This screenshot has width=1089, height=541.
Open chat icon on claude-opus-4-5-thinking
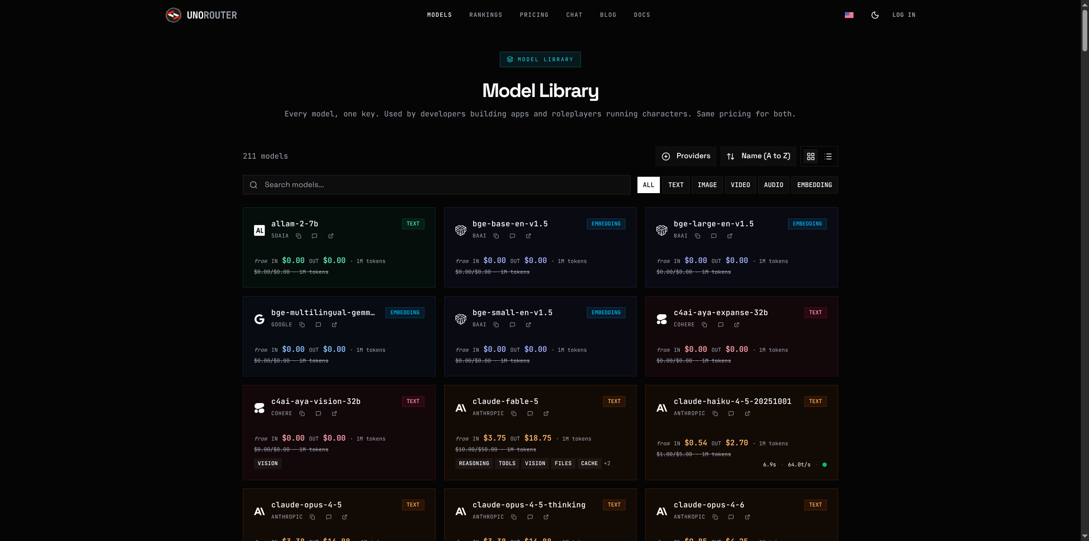530,517
